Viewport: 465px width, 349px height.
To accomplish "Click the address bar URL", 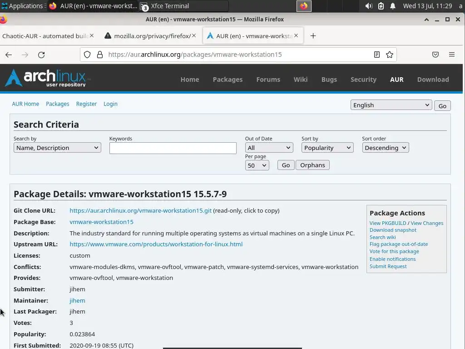I will pyautogui.click(x=195, y=55).
